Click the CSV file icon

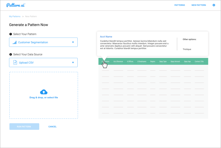pyautogui.click(x=15, y=63)
